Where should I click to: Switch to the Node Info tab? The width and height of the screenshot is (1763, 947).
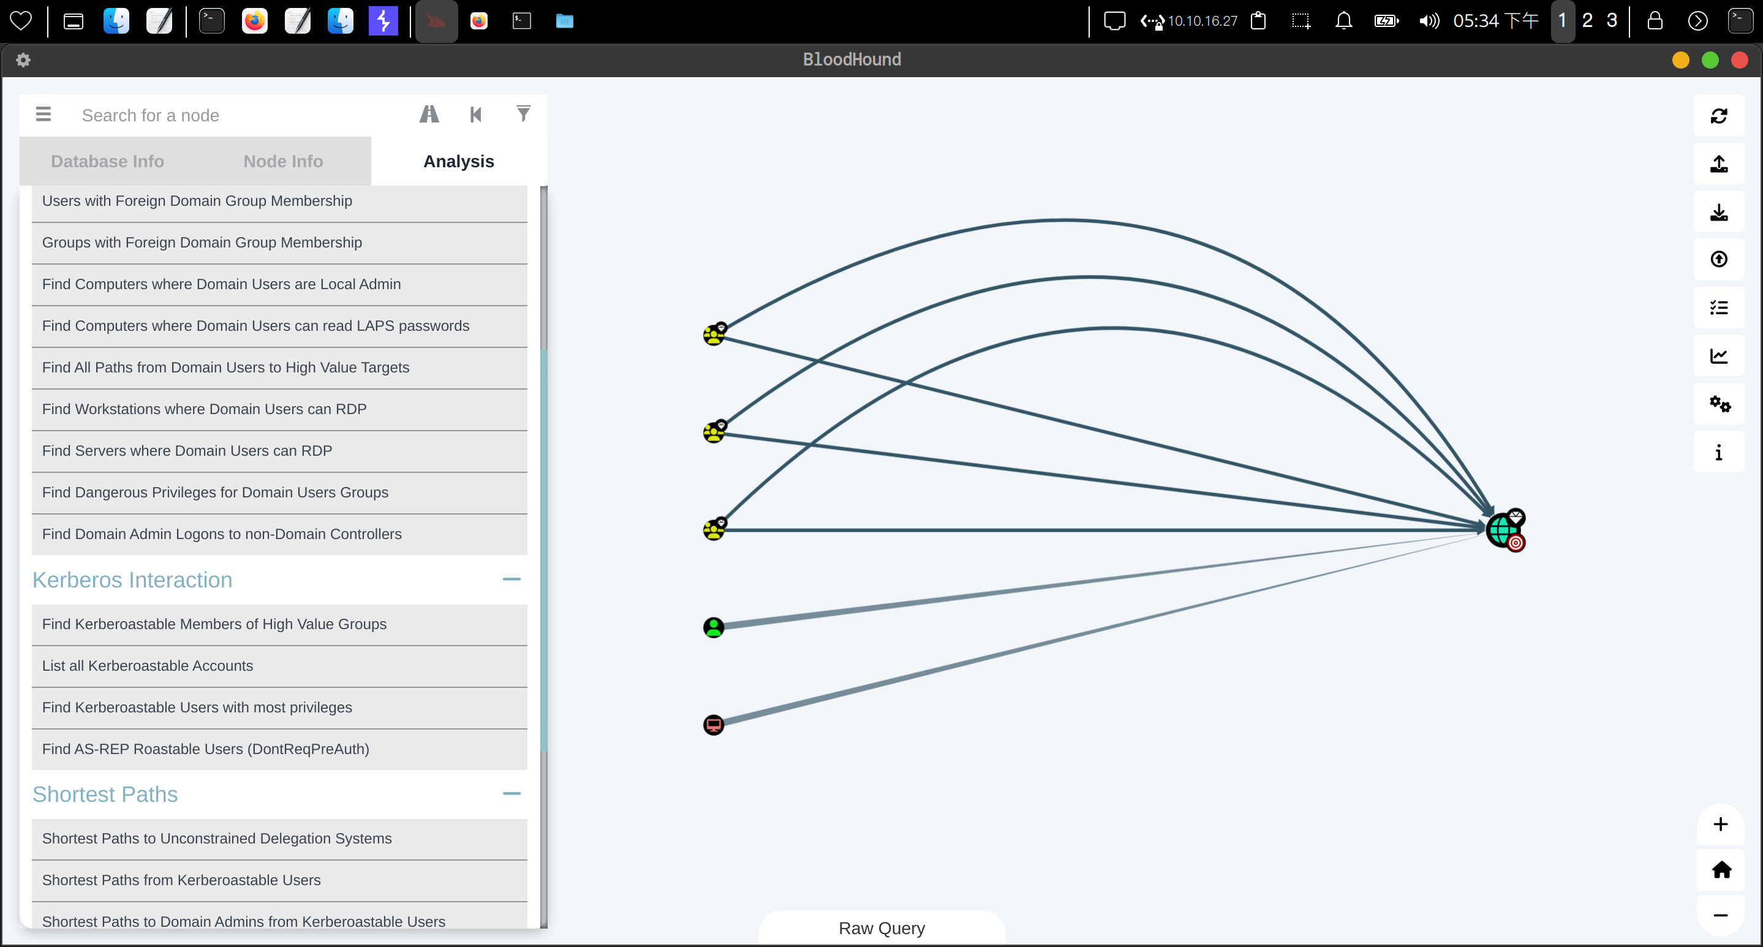tap(284, 162)
